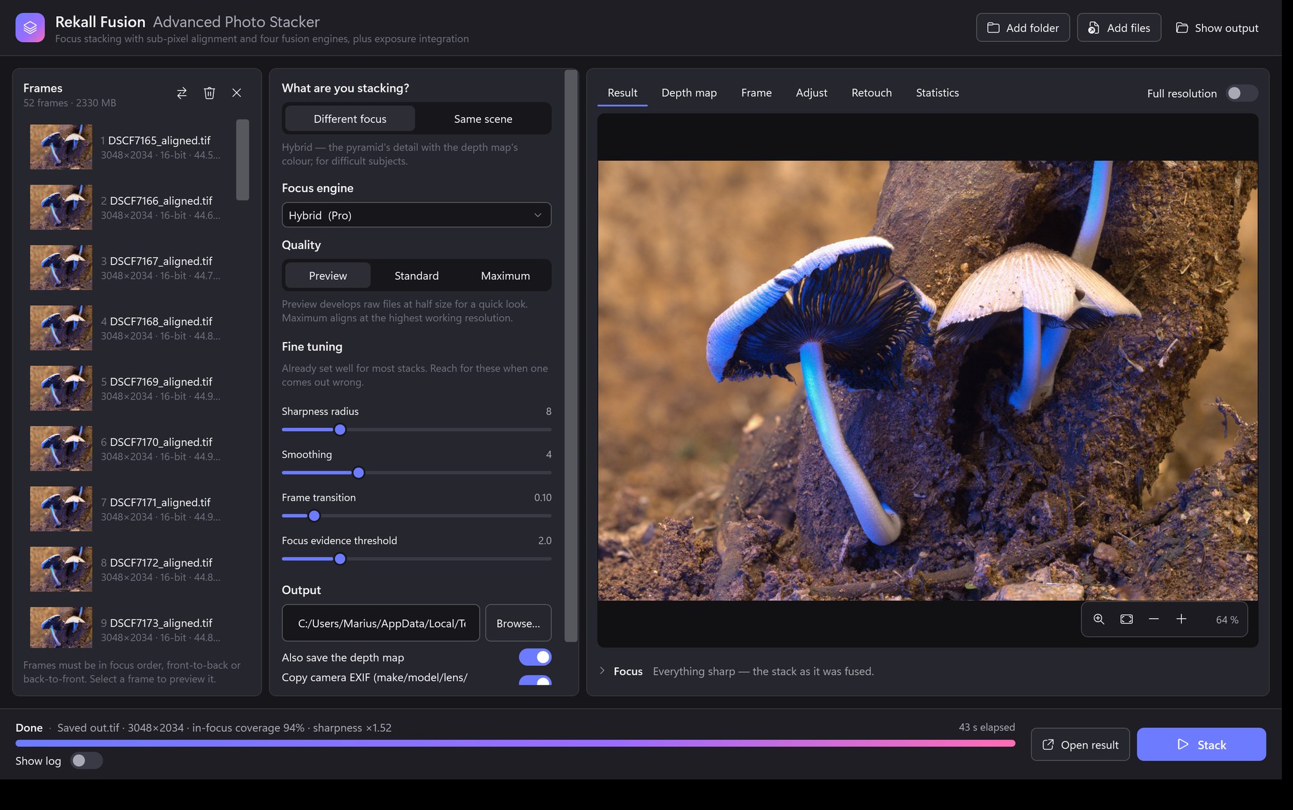Click the Rekall Fusion app logo icon

(30, 28)
